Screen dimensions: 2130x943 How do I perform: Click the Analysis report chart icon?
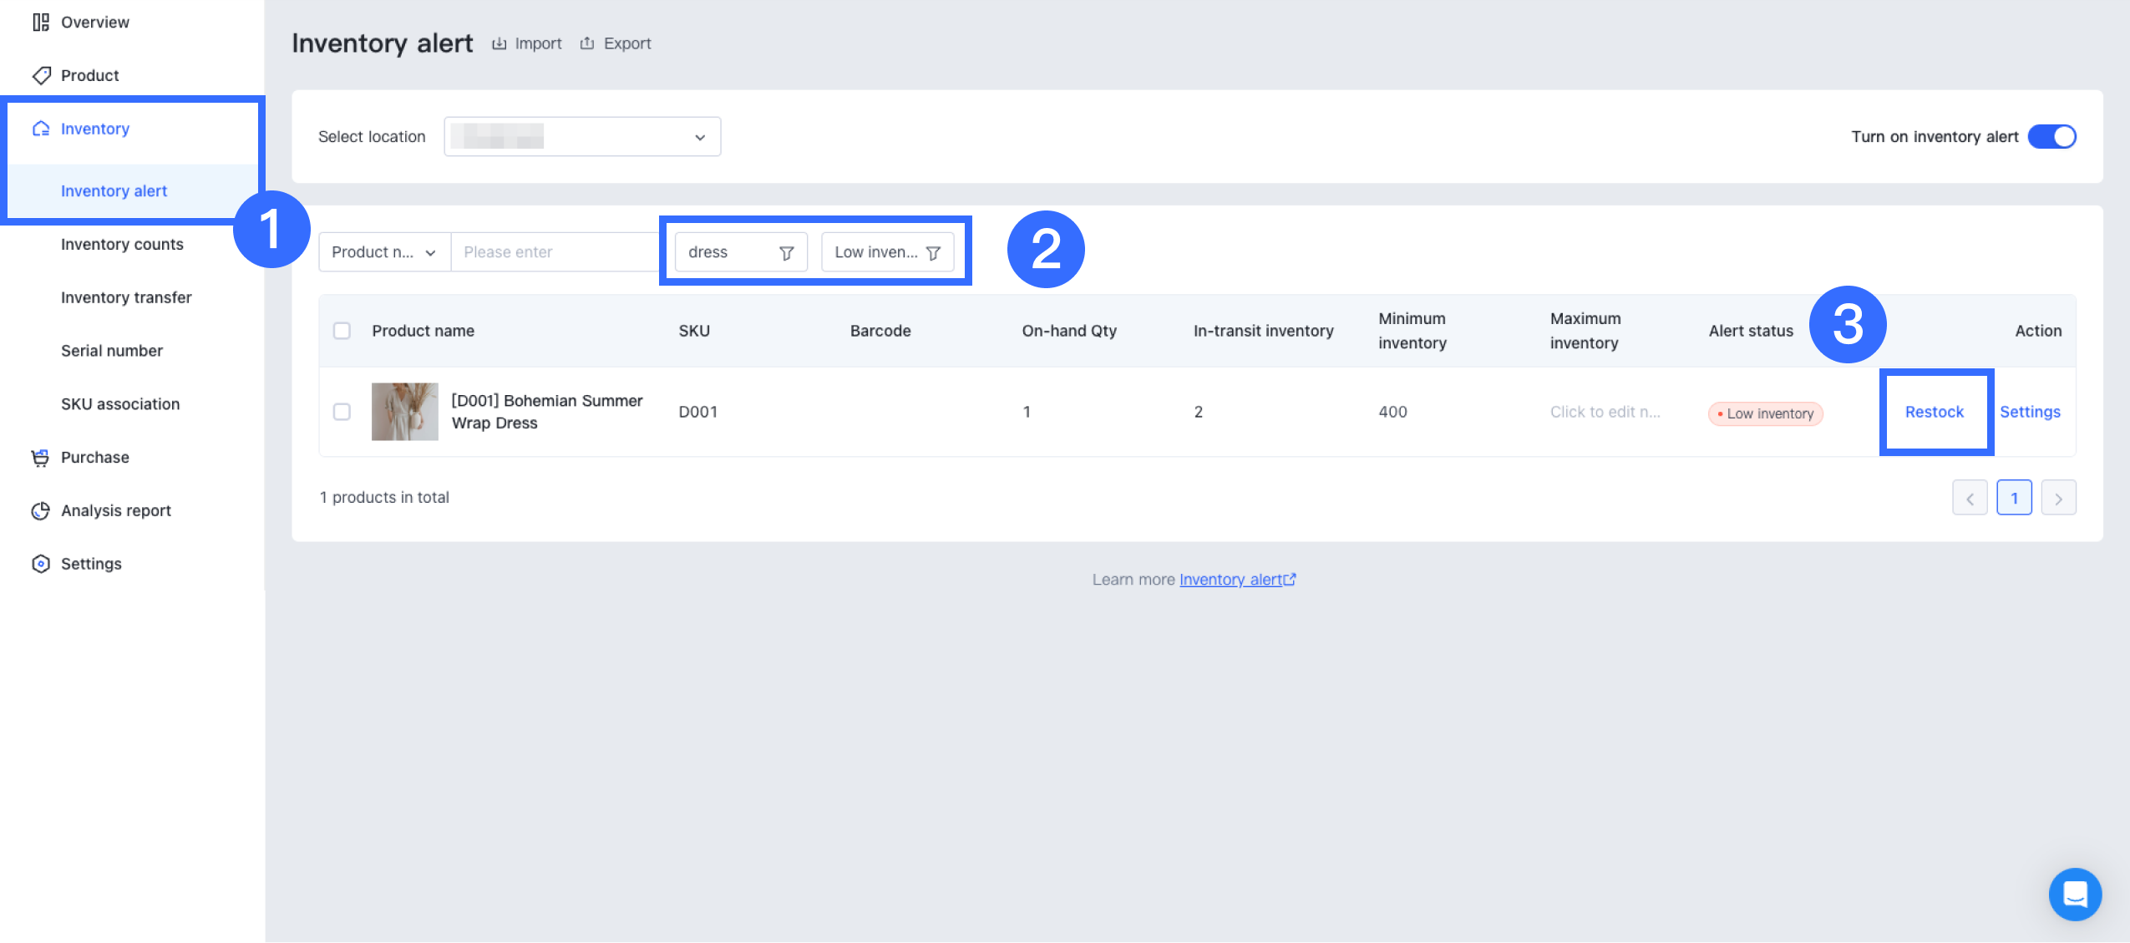click(x=40, y=511)
